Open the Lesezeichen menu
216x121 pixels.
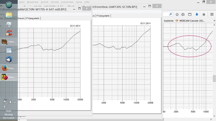67,2
